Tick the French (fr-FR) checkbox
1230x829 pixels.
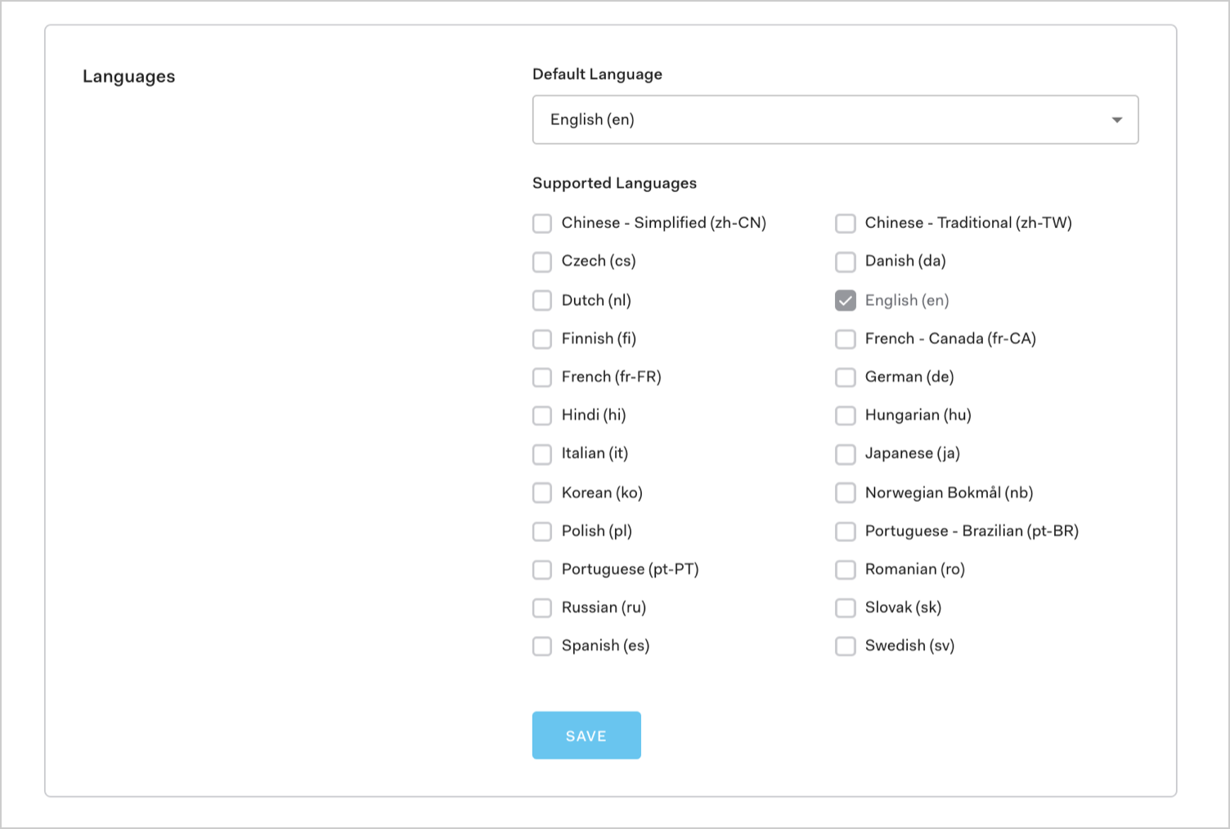[x=542, y=377]
